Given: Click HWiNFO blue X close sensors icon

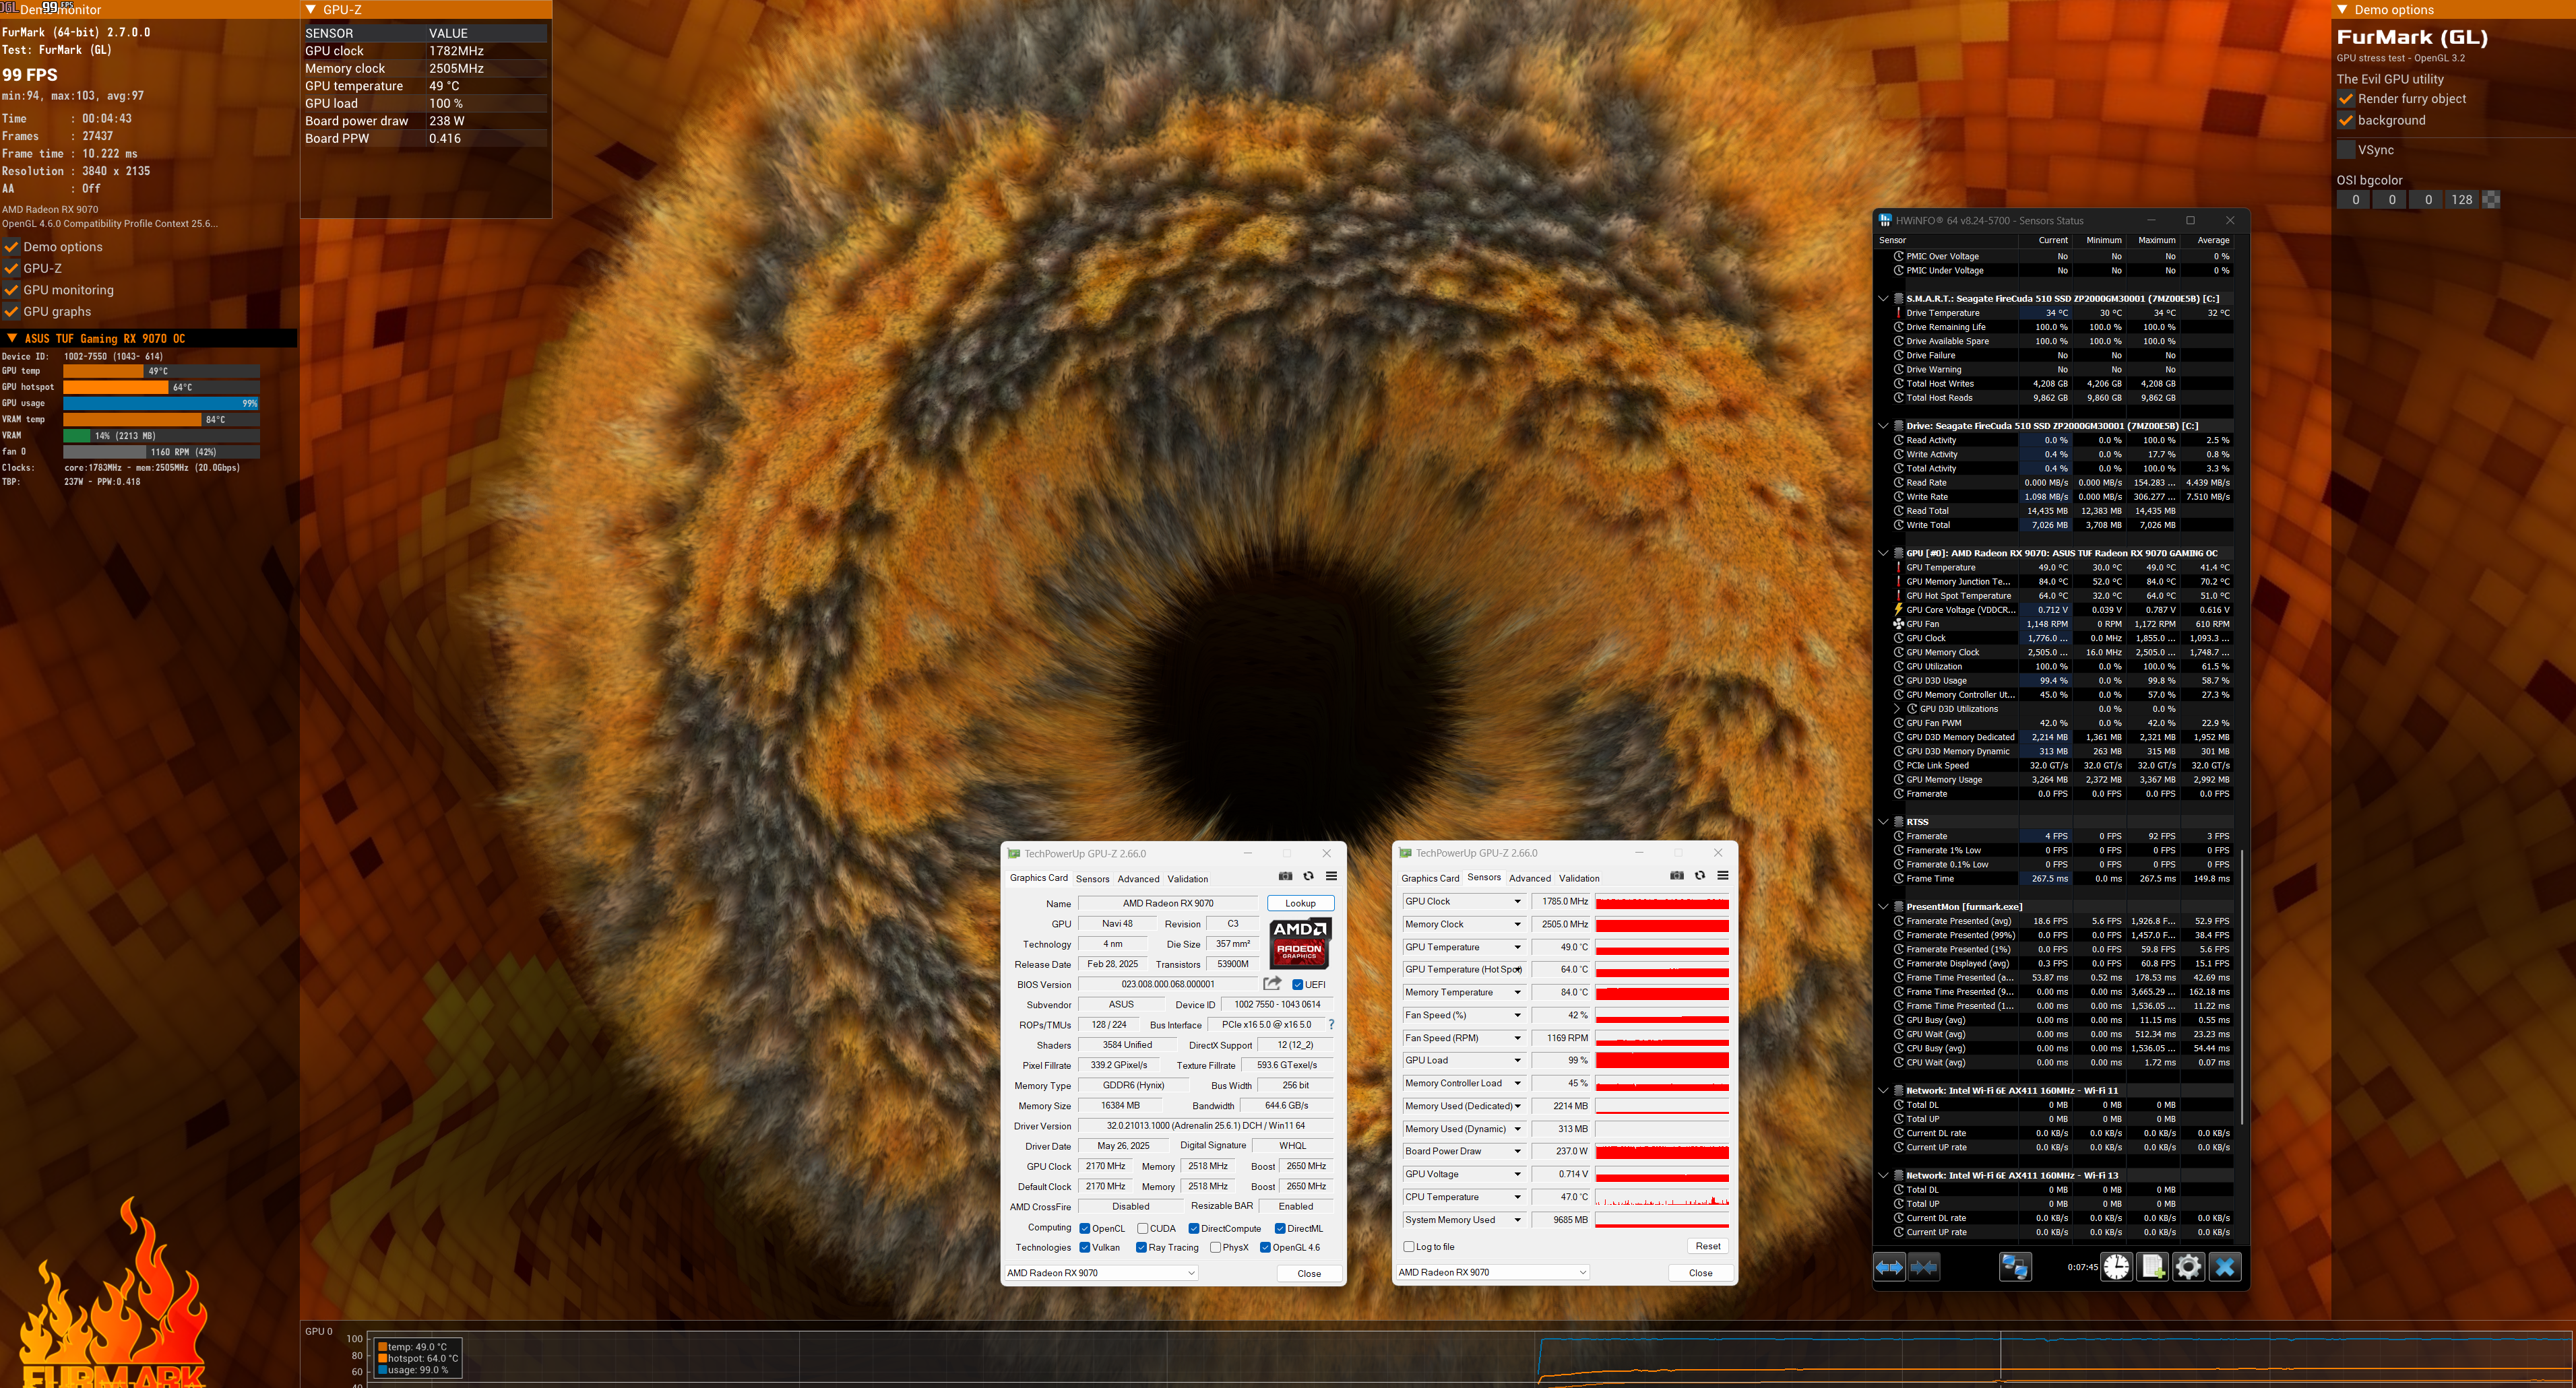Looking at the screenshot, I should (2225, 1267).
